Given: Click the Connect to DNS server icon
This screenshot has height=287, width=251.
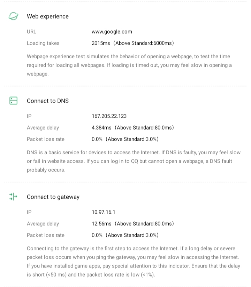Looking at the screenshot, I should point(13,101).
